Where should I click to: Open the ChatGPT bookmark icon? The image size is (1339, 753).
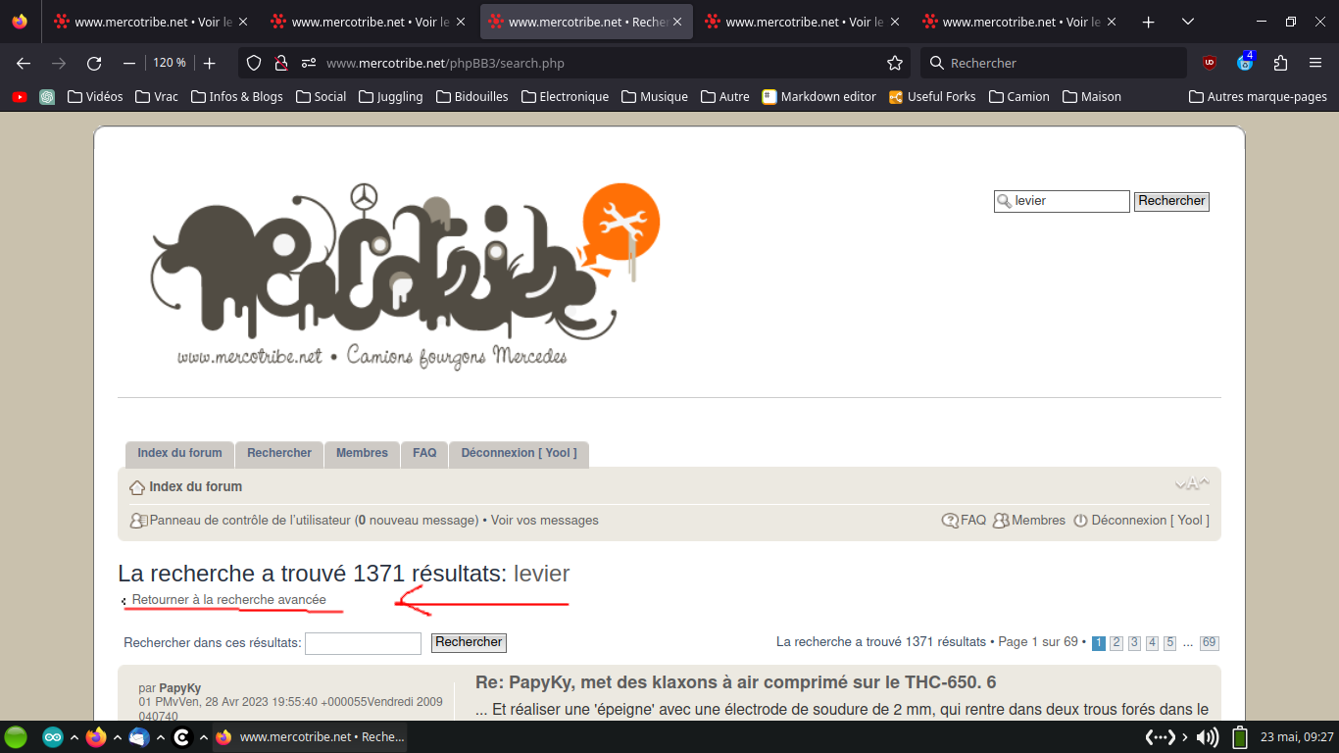pyautogui.click(x=47, y=96)
